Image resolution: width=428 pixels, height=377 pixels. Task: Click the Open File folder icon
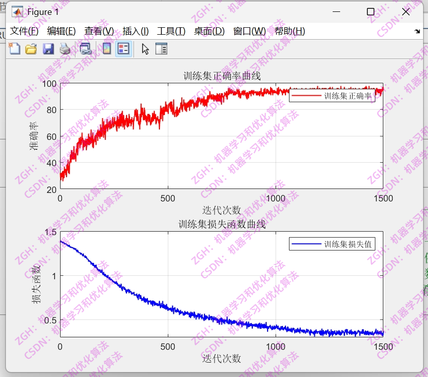(31, 49)
